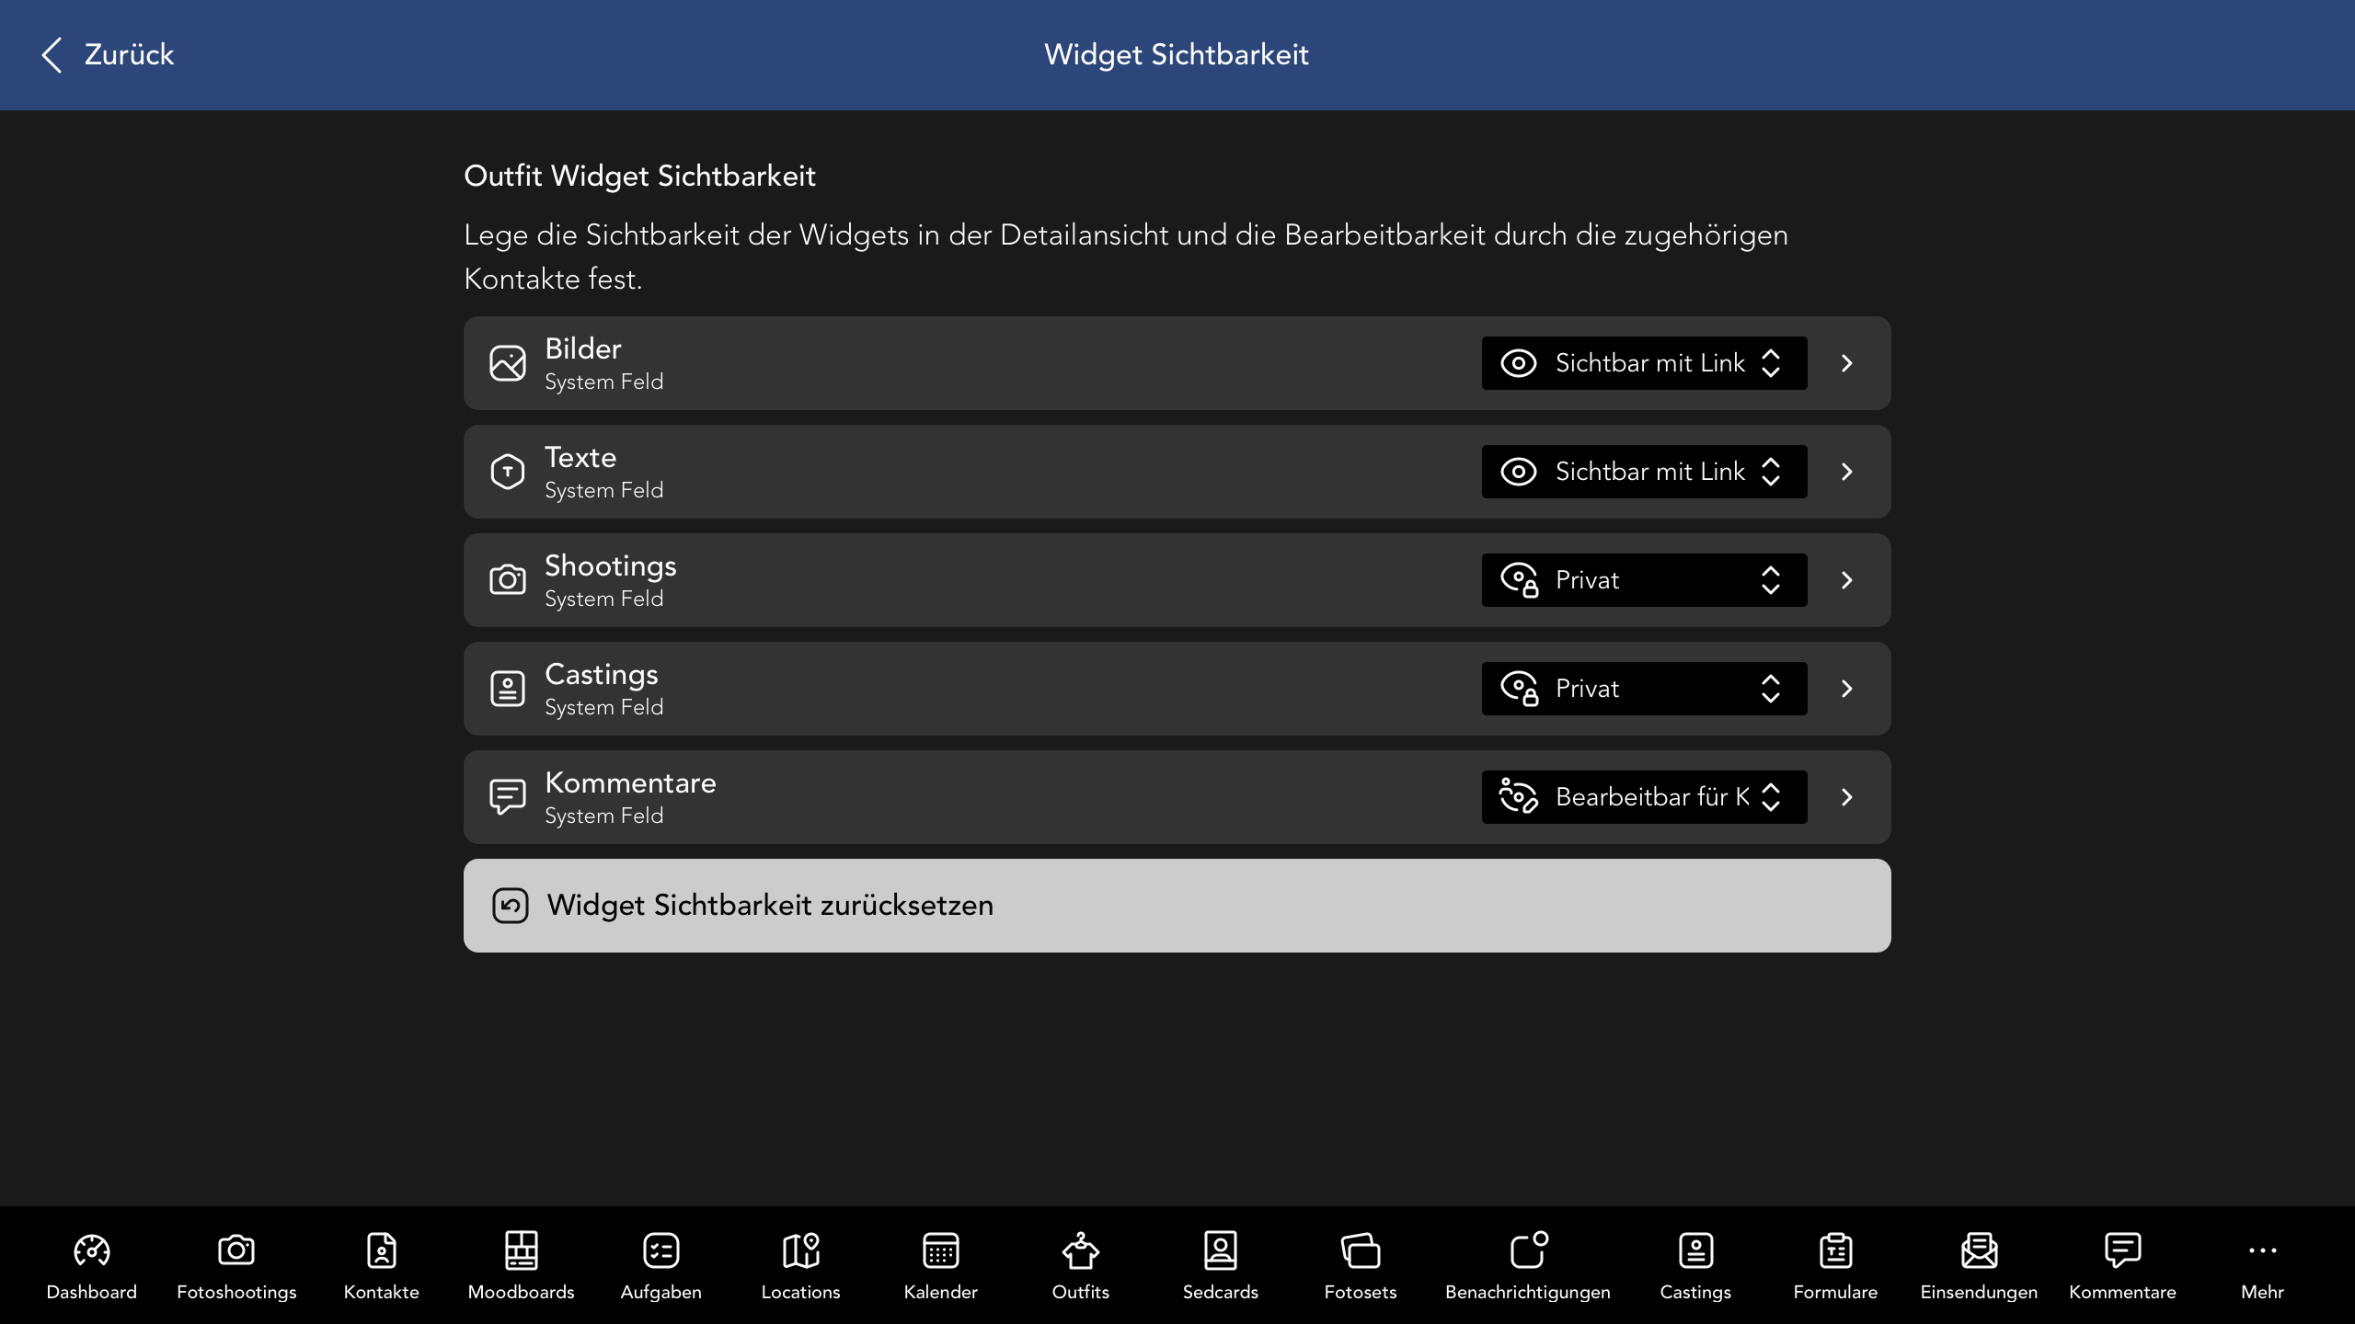The height and width of the screenshot is (1324, 2355).
Task: Open Moodboards in bottom bar
Action: (521, 1266)
